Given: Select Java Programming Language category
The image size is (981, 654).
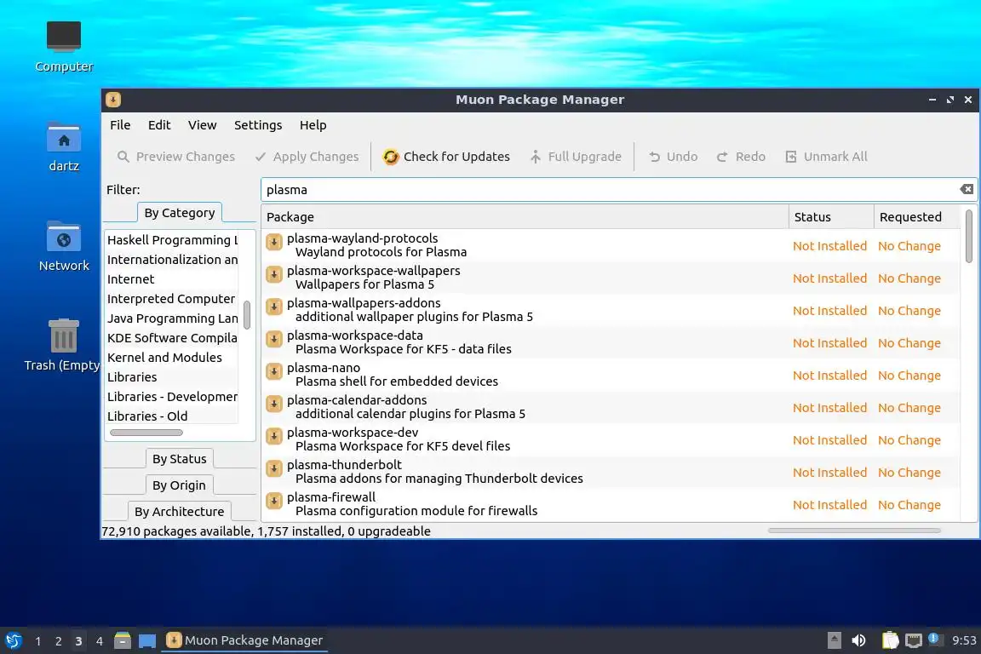Looking at the screenshot, I should pyautogui.click(x=172, y=318).
